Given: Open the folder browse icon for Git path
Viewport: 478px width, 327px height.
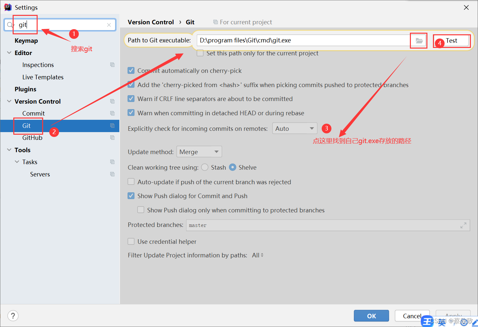Looking at the screenshot, I should (x=419, y=40).
